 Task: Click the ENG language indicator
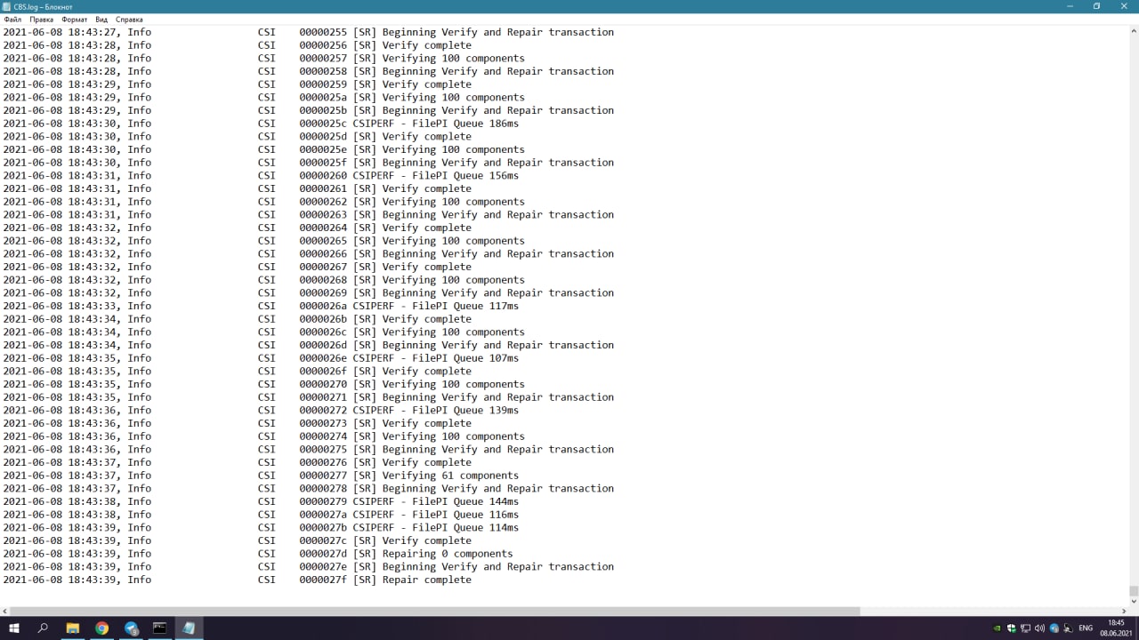pyautogui.click(x=1086, y=628)
